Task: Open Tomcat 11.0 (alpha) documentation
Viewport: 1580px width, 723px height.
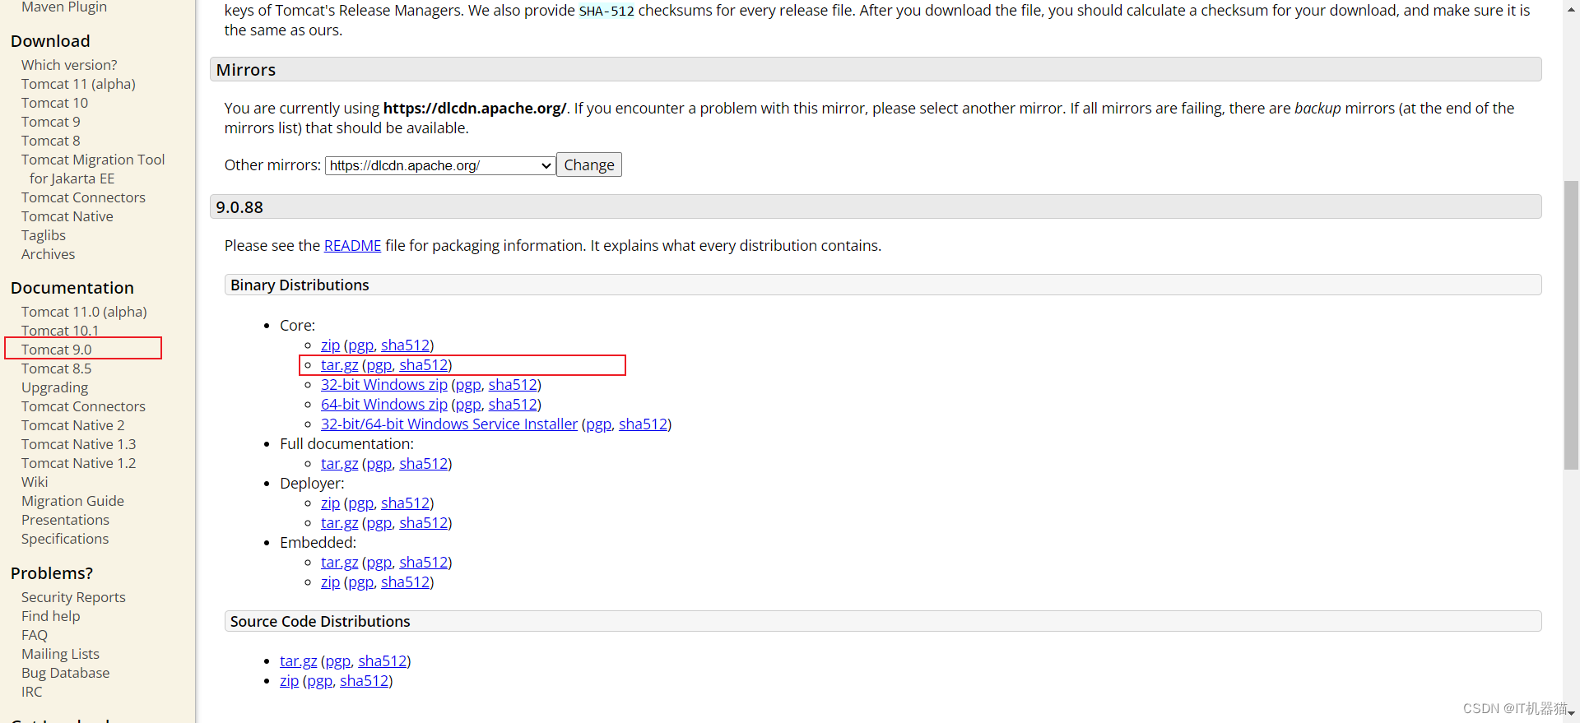Action: (84, 312)
